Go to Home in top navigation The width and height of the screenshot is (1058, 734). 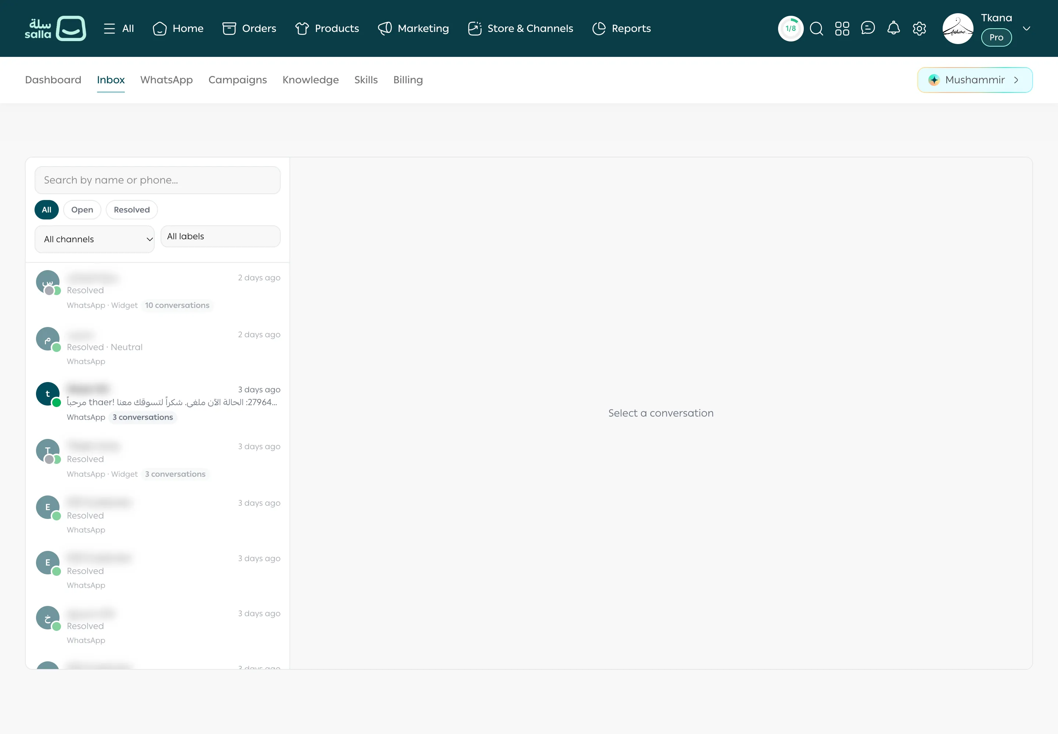(178, 29)
